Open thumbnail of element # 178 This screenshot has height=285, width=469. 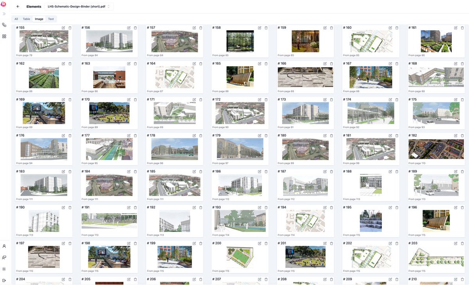click(x=174, y=149)
